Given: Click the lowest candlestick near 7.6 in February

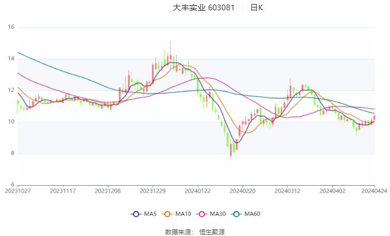Looking at the screenshot, I should click(231, 150).
